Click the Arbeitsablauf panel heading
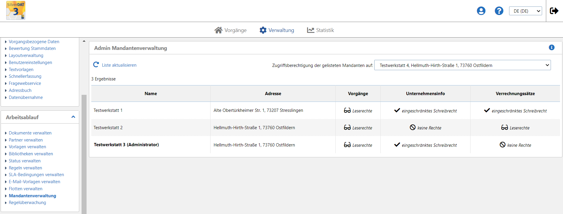This screenshot has height=214, width=563. 22,117
